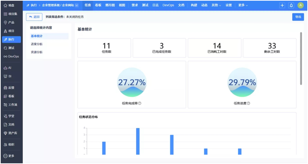Open the 看板 sidebar item

click(x=9, y=96)
